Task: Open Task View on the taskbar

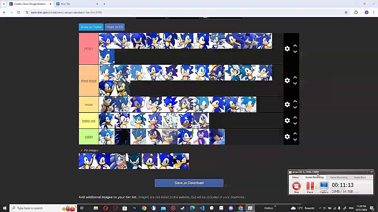Action: (x=82, y=208)
